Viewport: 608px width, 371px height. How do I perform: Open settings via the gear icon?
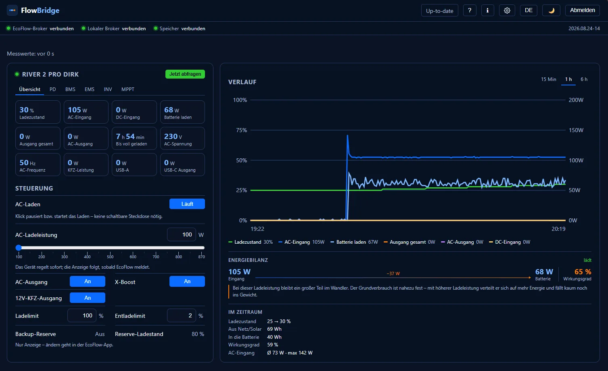pos(507,10)
